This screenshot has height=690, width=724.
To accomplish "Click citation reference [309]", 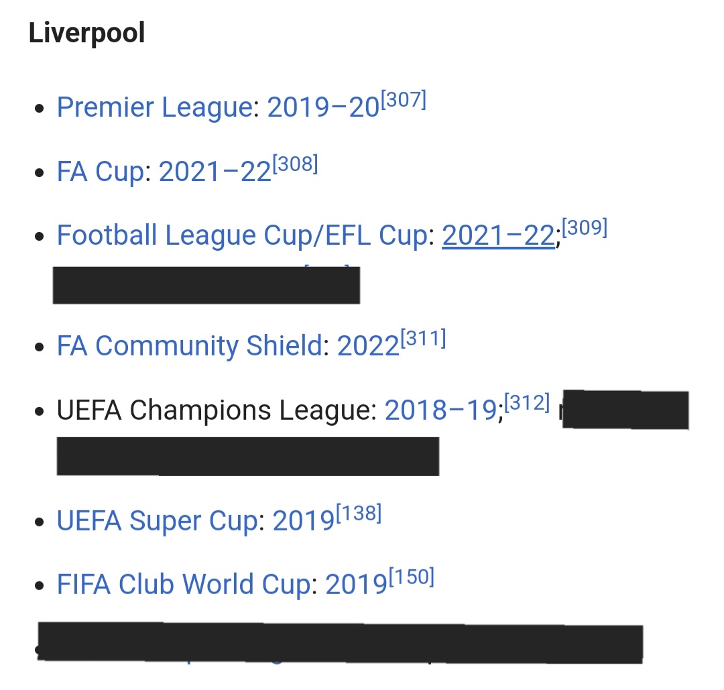I will tap(585, 228).
